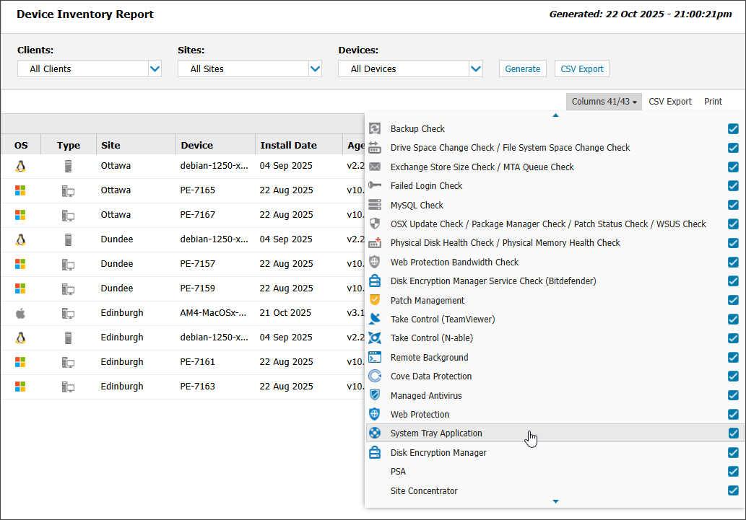The width and height of the screenshot is (746, 520).
Task: Click the Cove Data Protection icon
Action: click(x=375, y=376)
